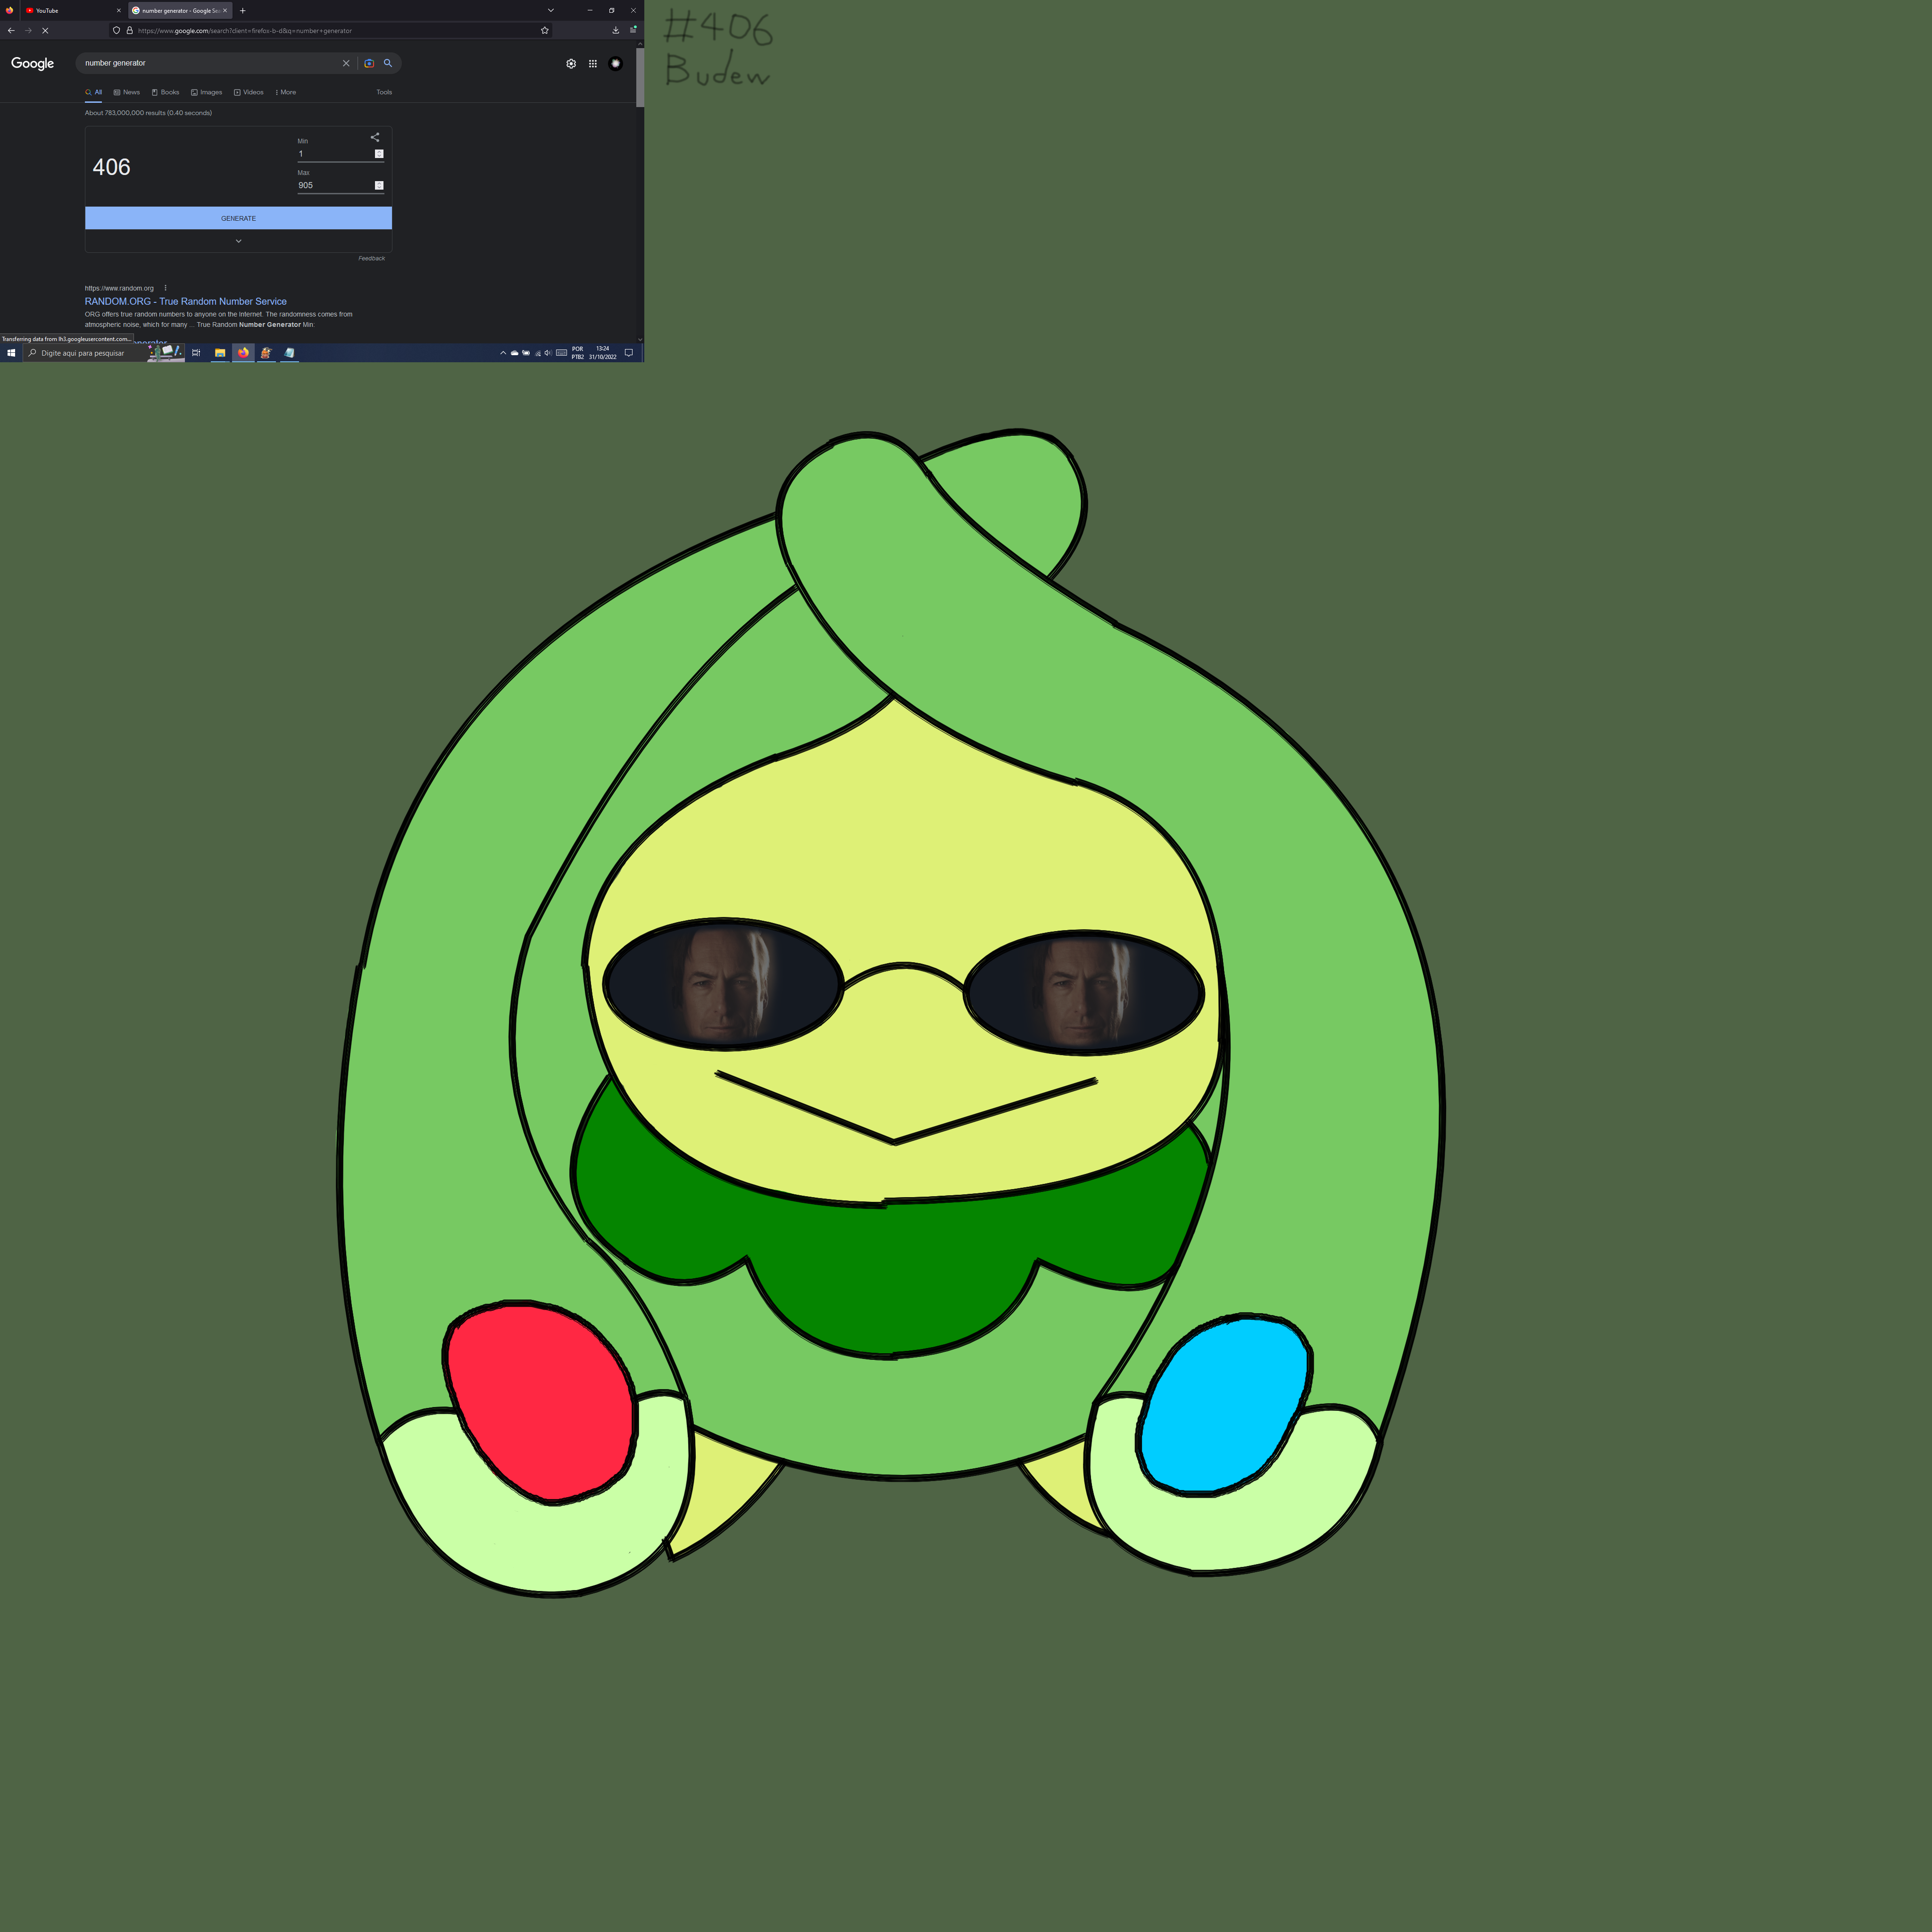
Task: Open Google quick settings gear
Action: coord(571,63)
